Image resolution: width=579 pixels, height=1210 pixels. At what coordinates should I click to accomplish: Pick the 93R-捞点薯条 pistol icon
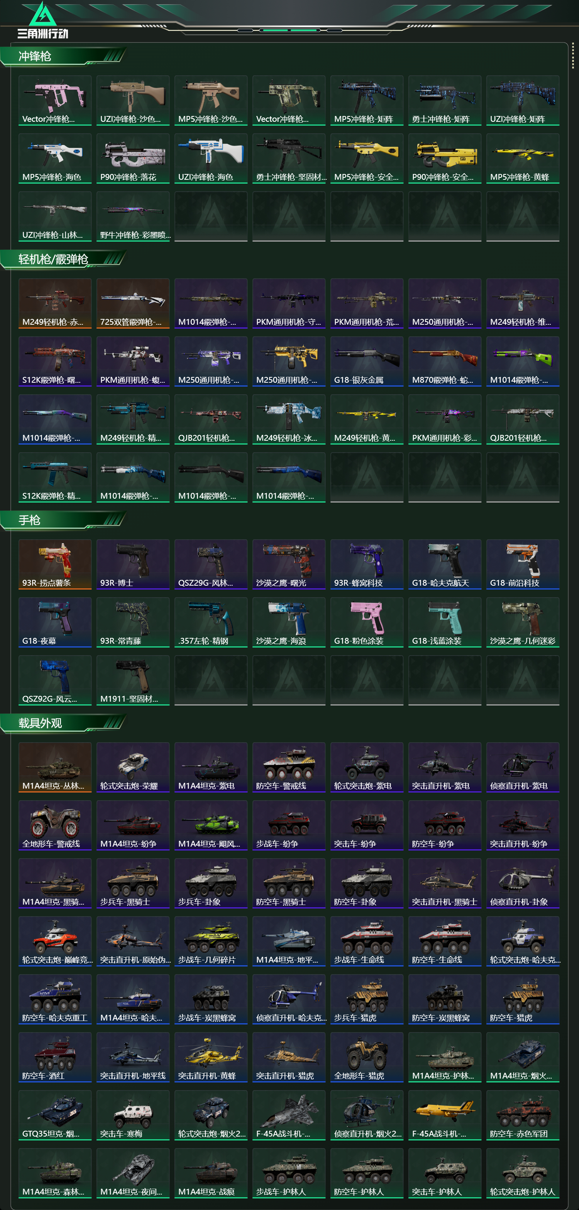[x=55, y=564]
